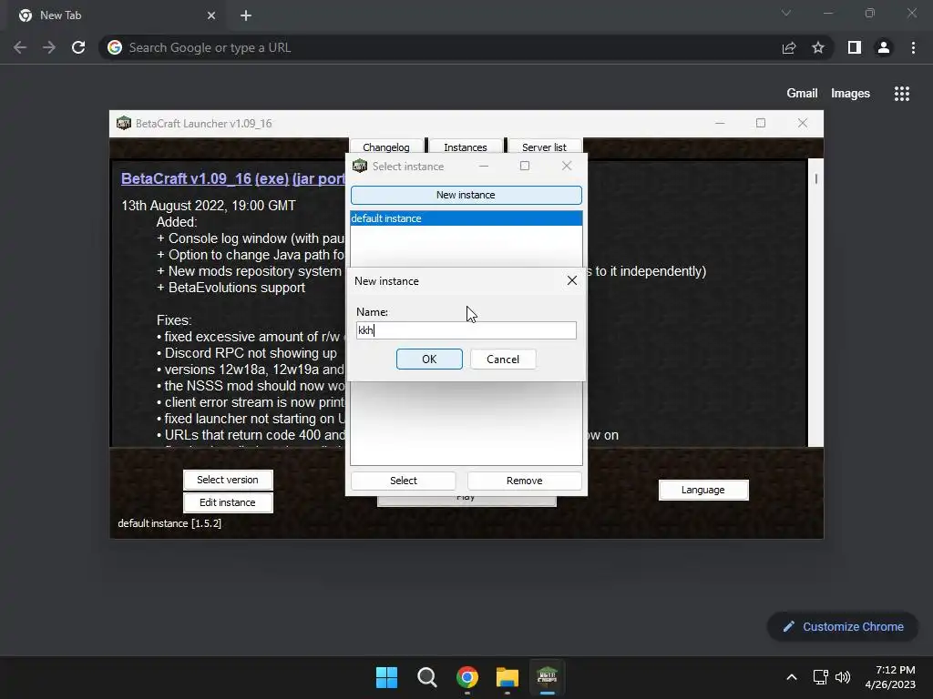933x699 pixels.
Task: Close the New Tab tab
Action: 211,15
